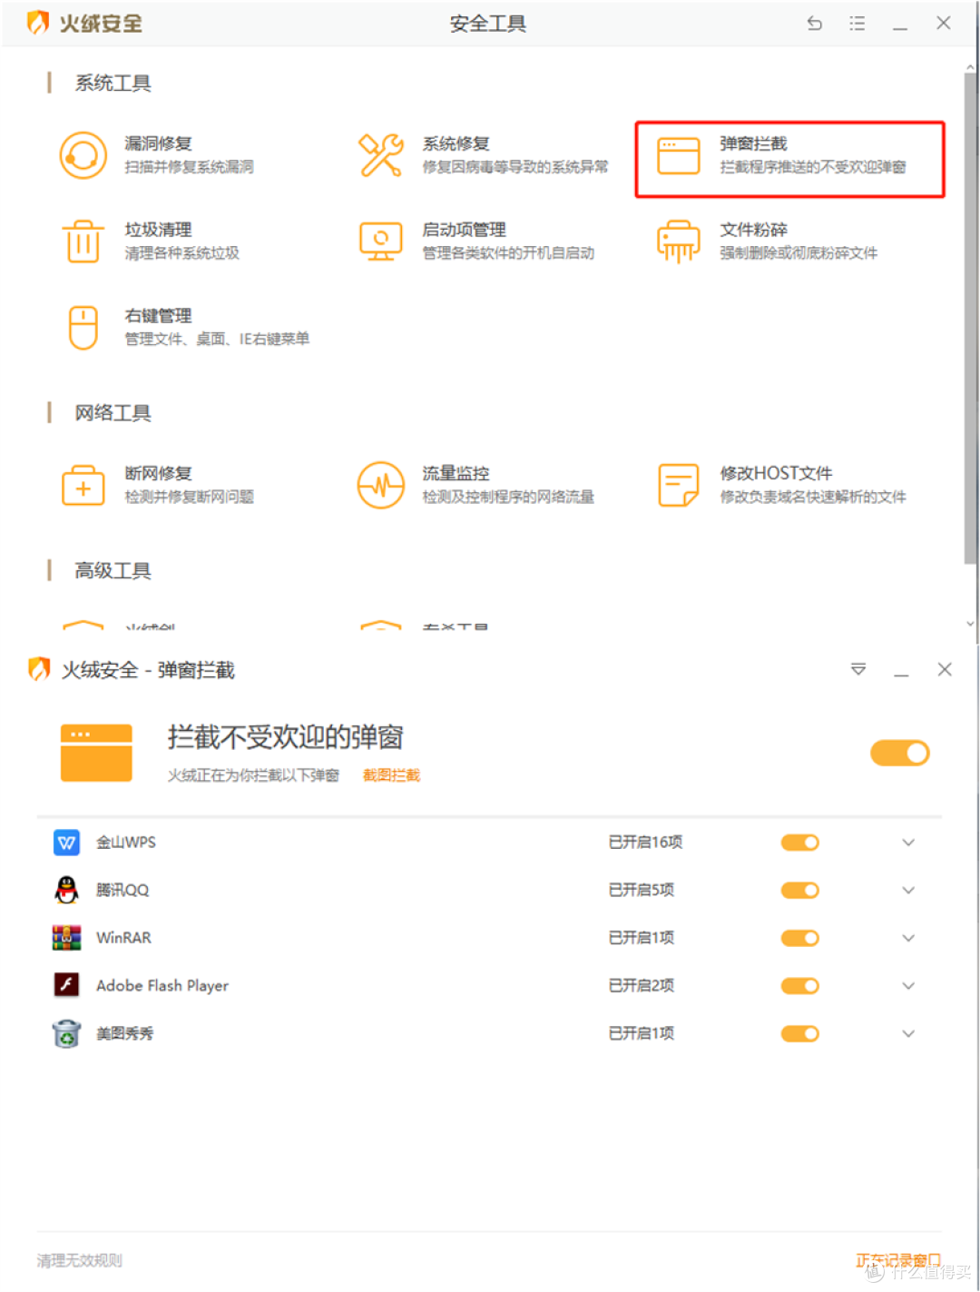Toggle the main 拦截不受欢迎的弹窗 switch
The height and width of the screenshot is (1292, 980).
(x=900, y=753)
